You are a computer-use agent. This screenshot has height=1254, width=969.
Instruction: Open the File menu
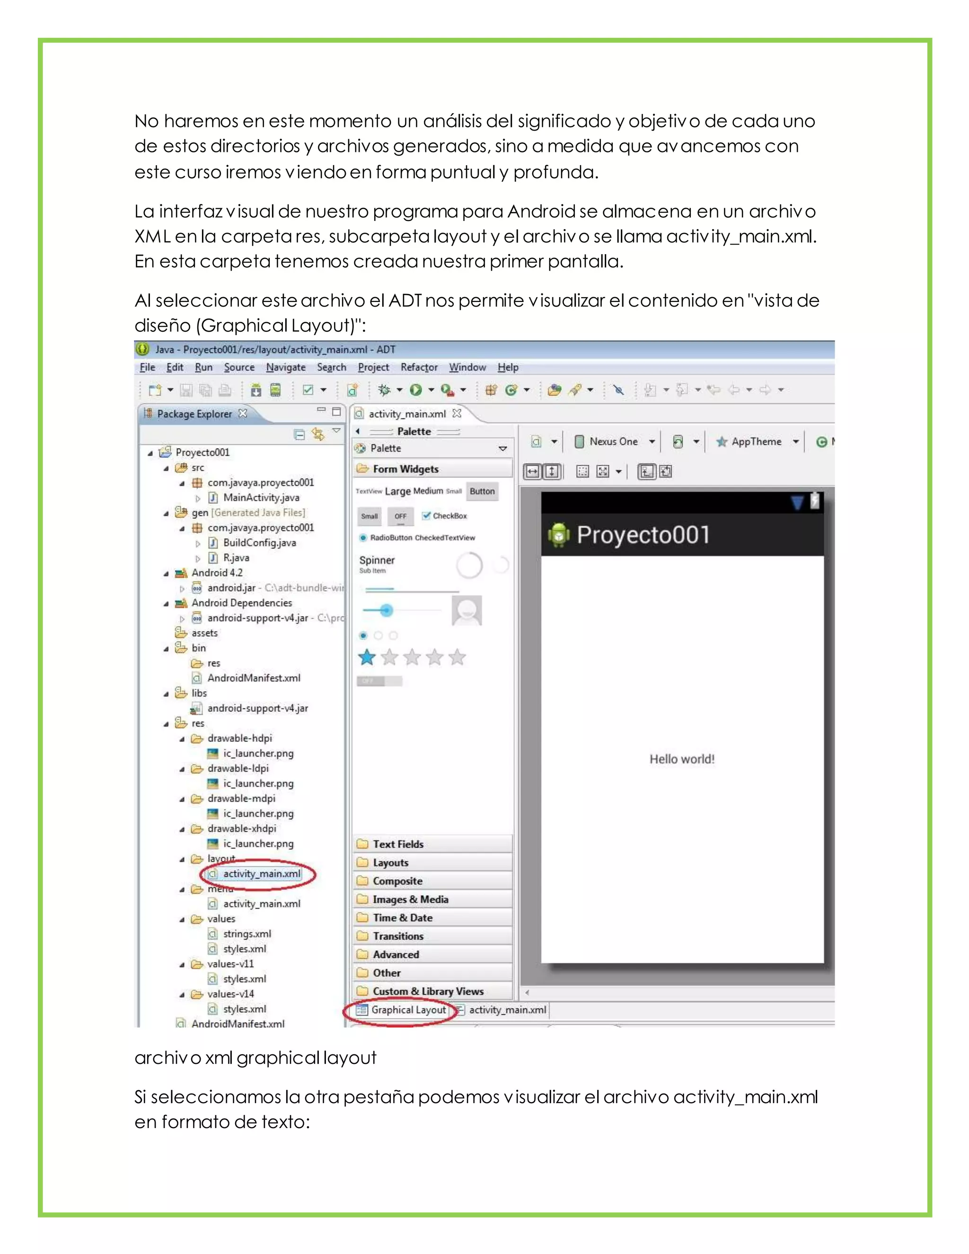point(148,367)
